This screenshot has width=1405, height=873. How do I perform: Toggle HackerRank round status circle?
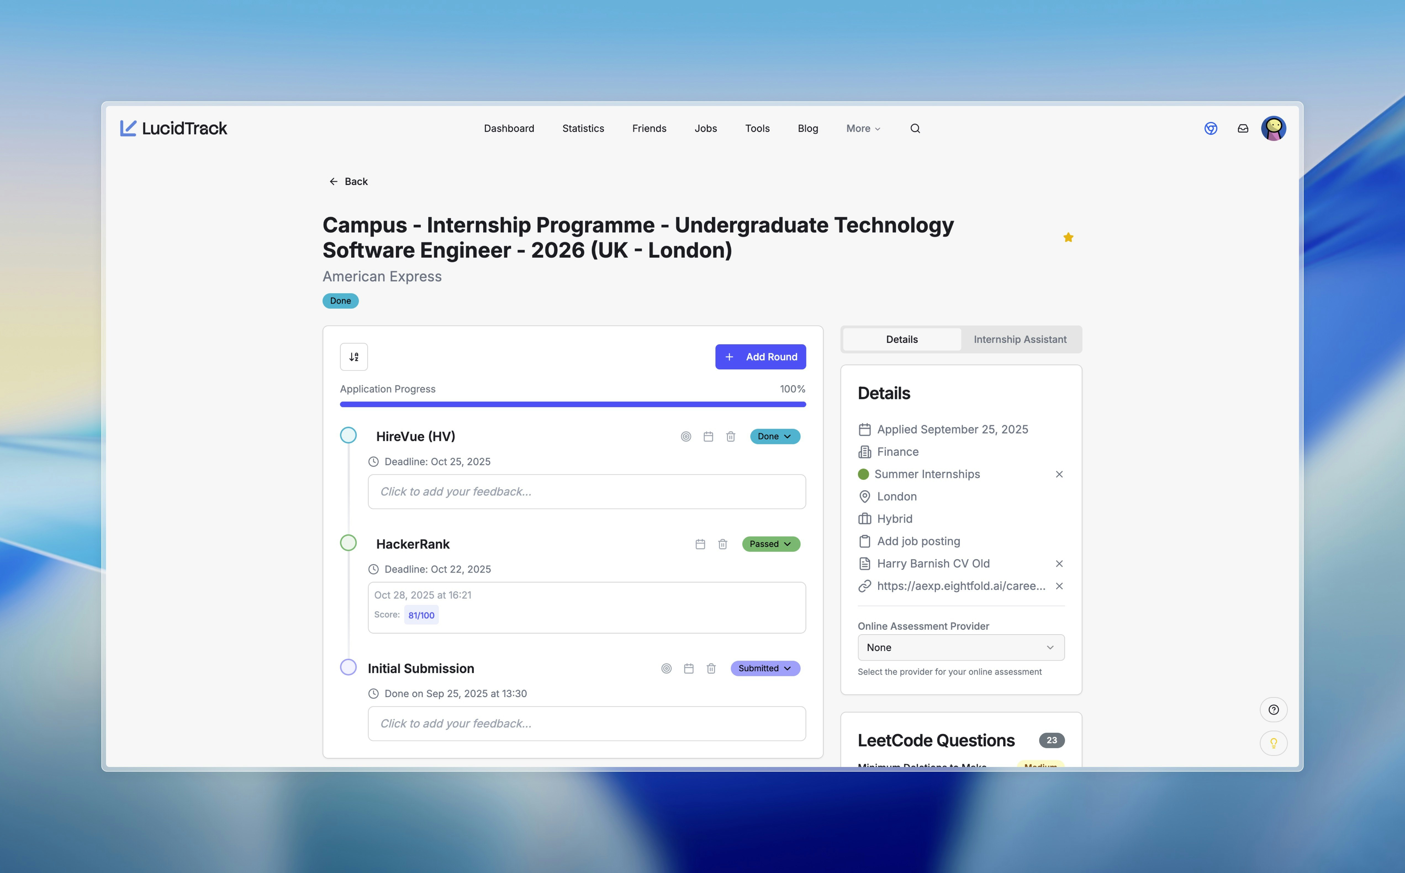click(348, 543)
